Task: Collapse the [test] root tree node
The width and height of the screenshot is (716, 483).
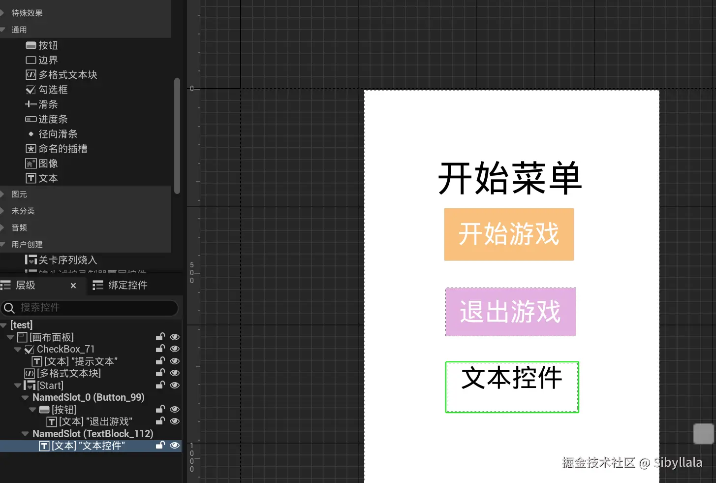Action: click(3, 325)
